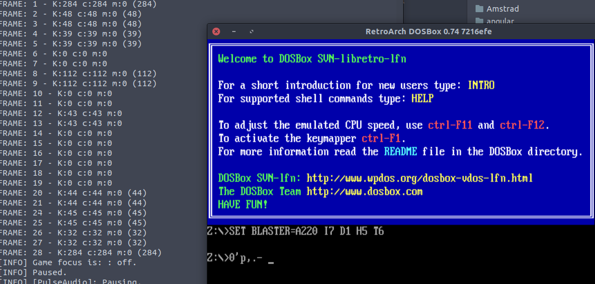The image size is (595, 284).
Task: Click terminal line FRAME: 26 K:32
Action: click(73, 233)
